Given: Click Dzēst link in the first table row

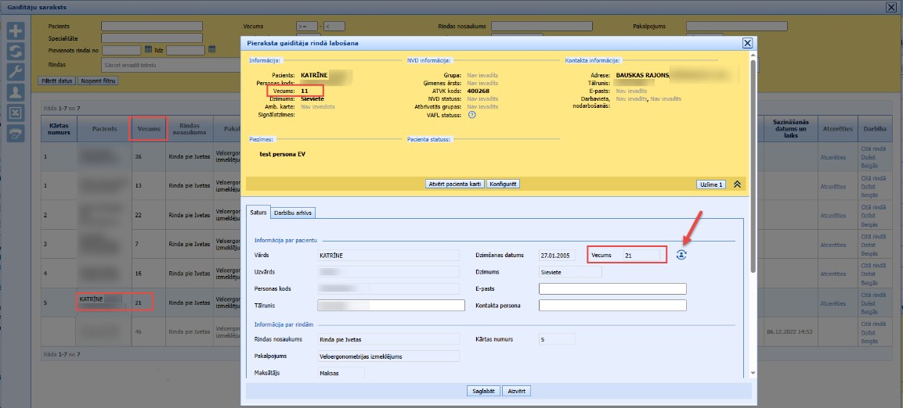Looking at the screenshot, I should [867, 157].
